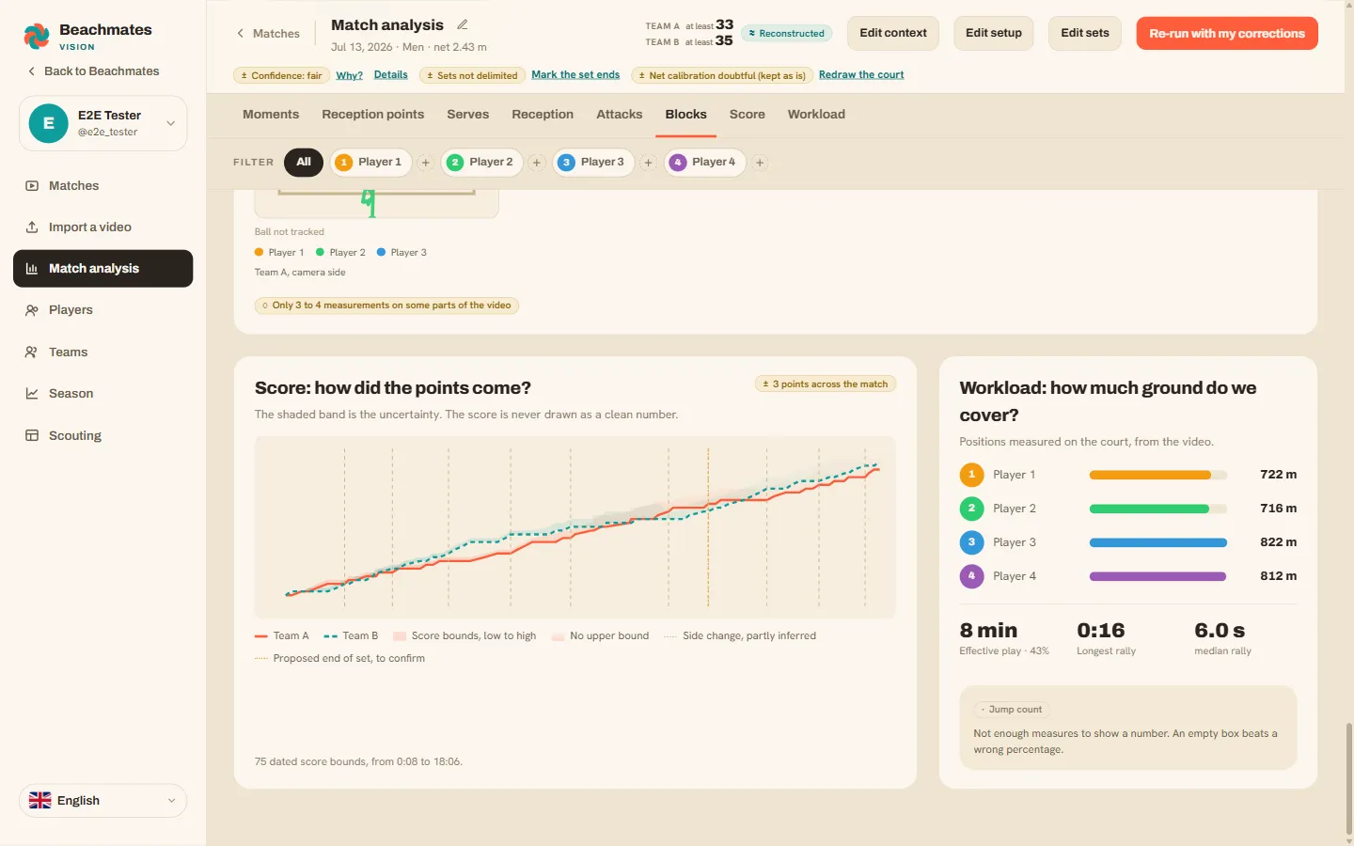Click the plus icon after Player 2 filter
1354x846 pixels.
[537, 163]
